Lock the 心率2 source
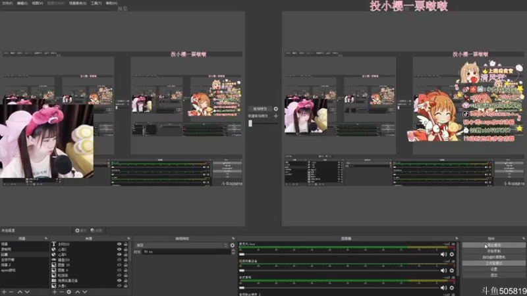527x296 pixels. (x=126, y=249)
